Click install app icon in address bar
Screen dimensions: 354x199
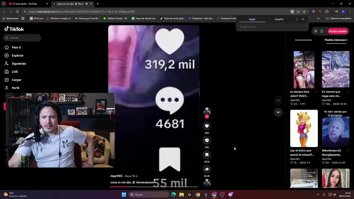pyautogui.click(x=298, y=12)
